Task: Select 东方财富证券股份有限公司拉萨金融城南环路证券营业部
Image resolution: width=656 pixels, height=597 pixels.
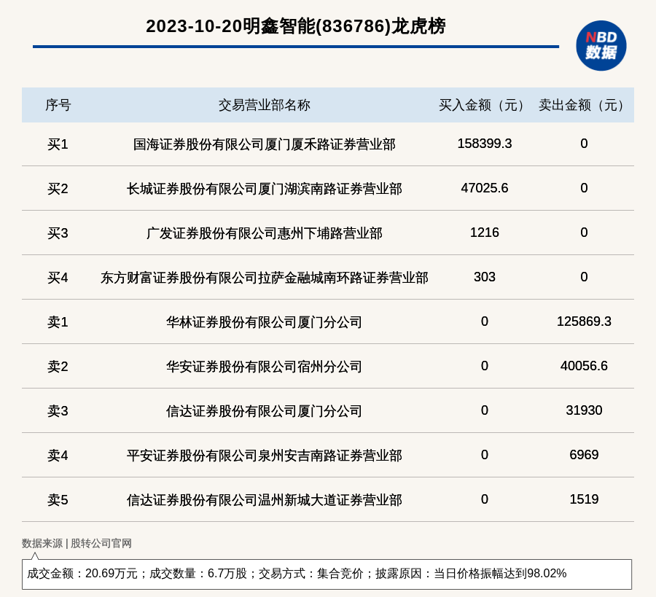Action: click(x=265, y=278)
